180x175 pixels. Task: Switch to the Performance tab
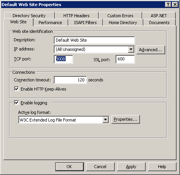[50, 23]
